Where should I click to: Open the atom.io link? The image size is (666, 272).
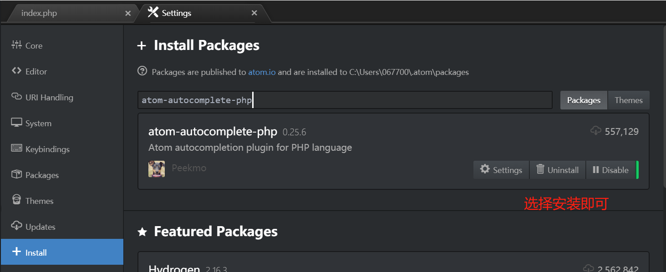tap(262, 72)
